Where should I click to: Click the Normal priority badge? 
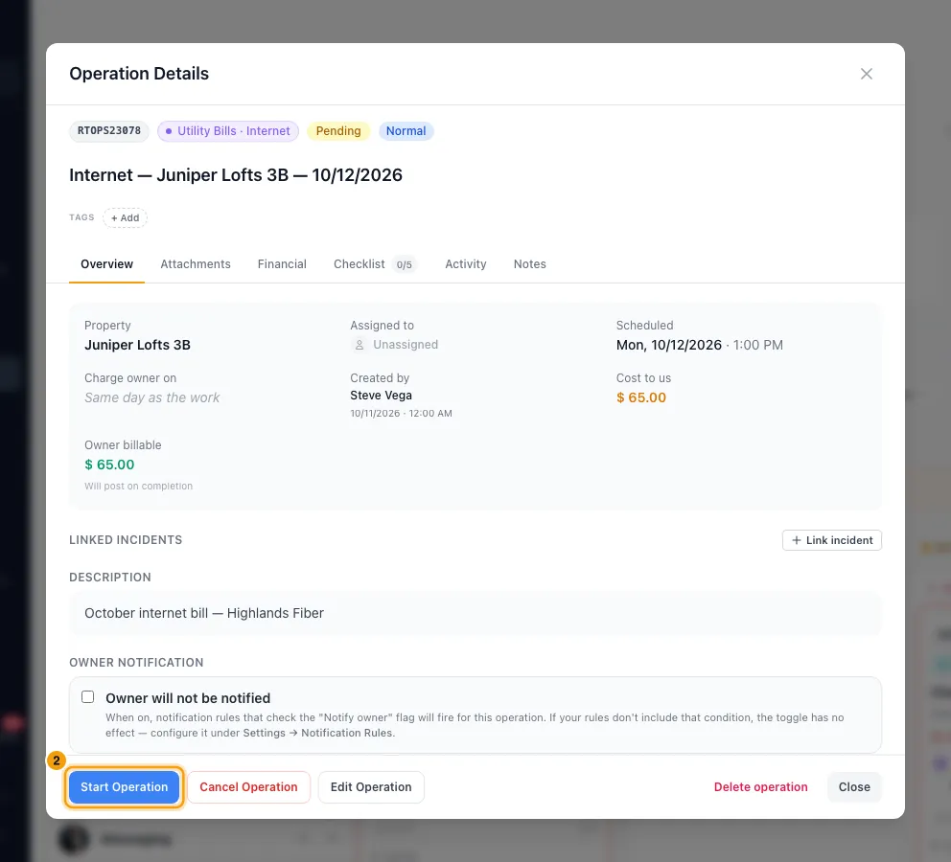406,131
